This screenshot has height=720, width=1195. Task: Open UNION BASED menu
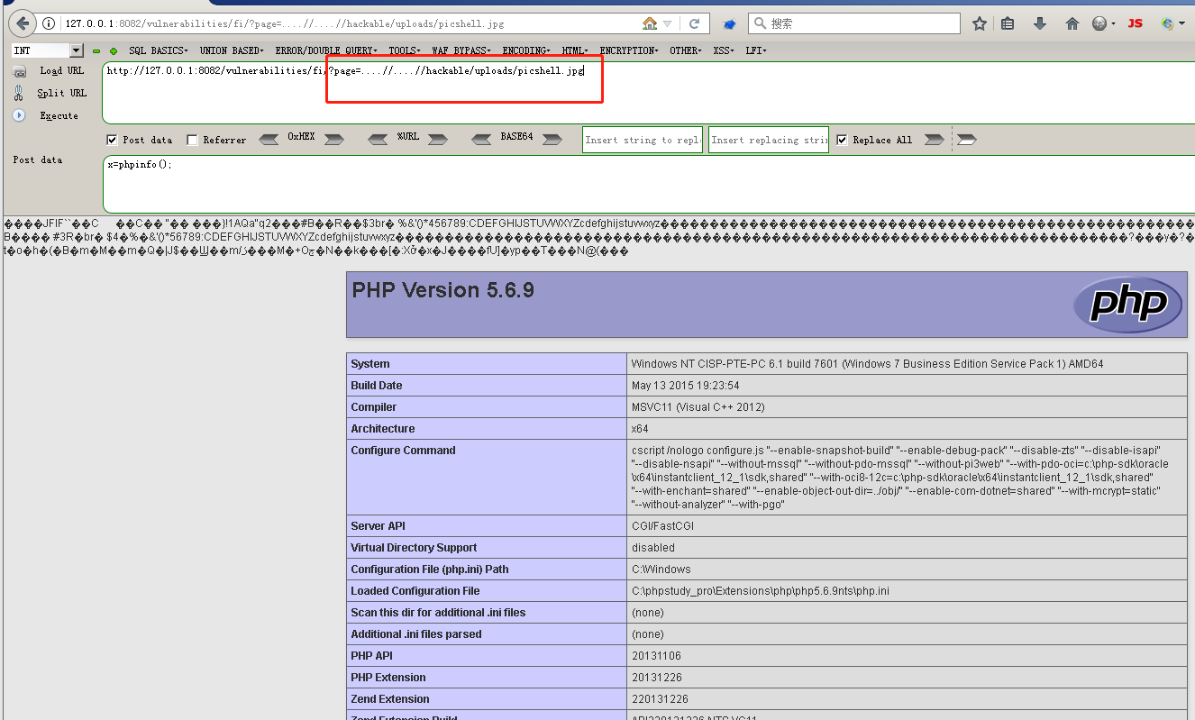coord(232,51)
